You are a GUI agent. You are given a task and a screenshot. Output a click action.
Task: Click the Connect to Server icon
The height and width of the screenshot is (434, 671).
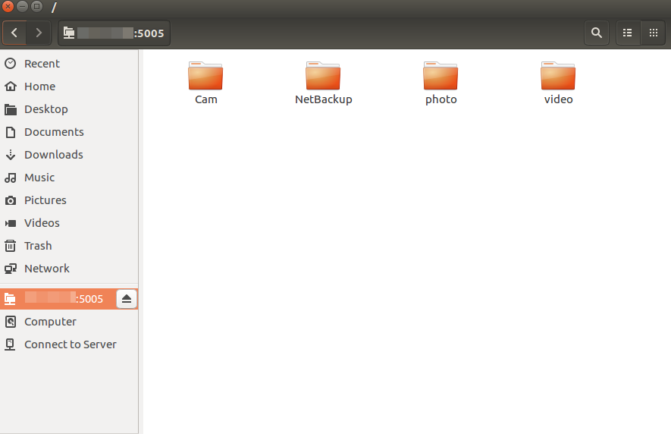tap(11, 344)
